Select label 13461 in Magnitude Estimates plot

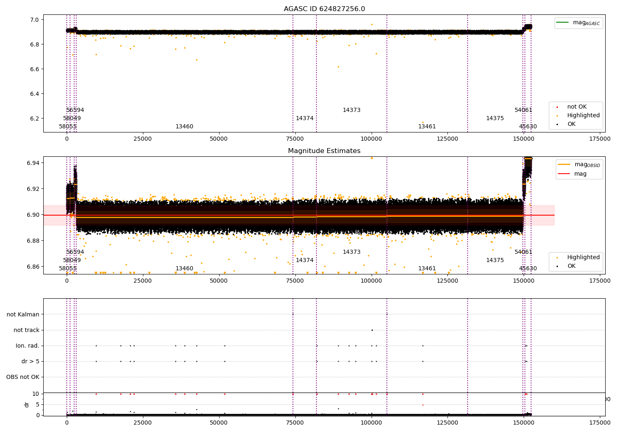(x=427, y=269)
